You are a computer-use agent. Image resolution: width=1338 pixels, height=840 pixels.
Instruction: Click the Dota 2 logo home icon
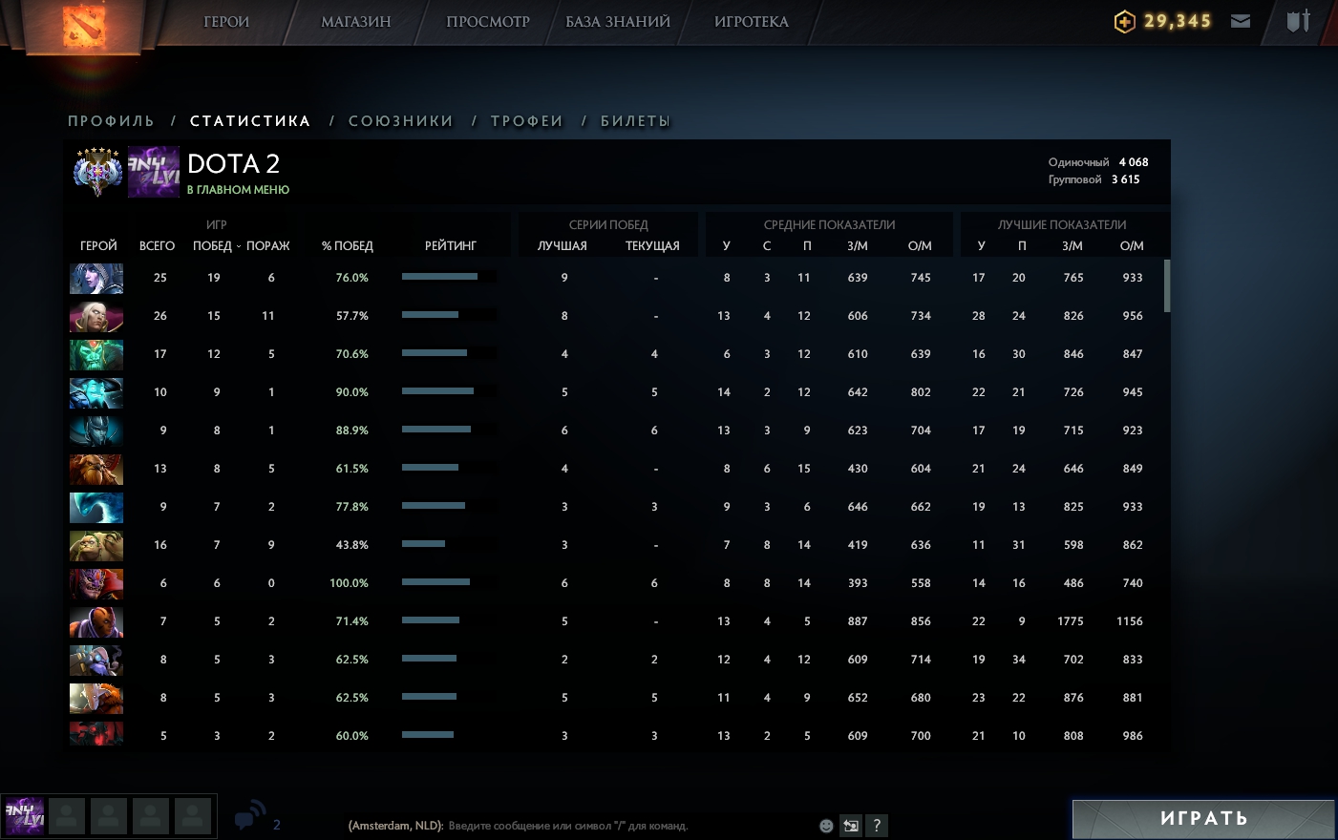point(83,25)
